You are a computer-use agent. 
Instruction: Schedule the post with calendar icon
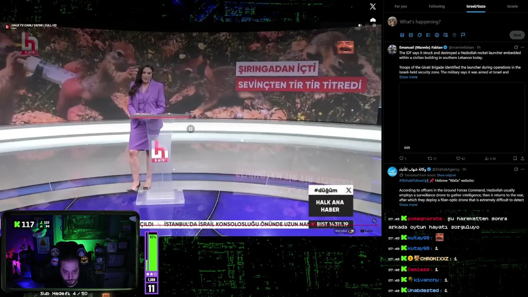[x=445, y=35]
